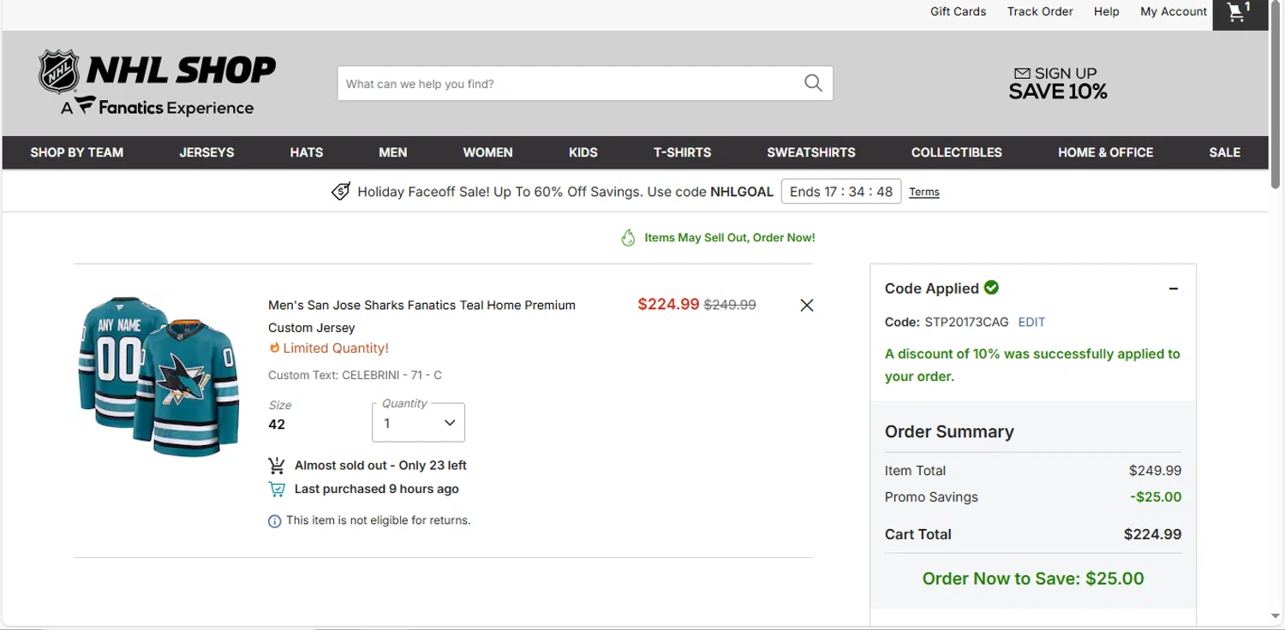
Task: Click the page vertical scrollbar
Action: 1276,94
